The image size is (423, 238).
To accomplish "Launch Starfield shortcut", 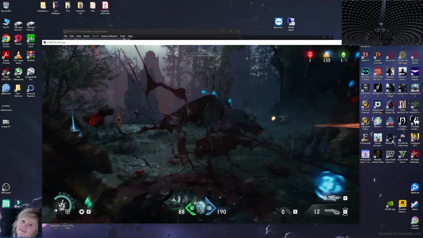I will tap(390, 123).
